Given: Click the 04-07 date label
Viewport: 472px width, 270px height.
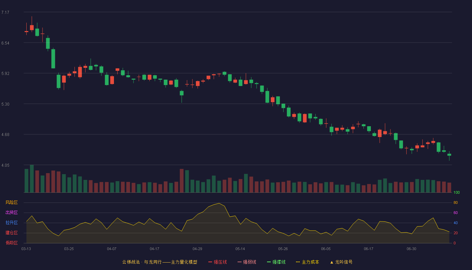Looking at the screenshot, I should [x=112, y=249].
